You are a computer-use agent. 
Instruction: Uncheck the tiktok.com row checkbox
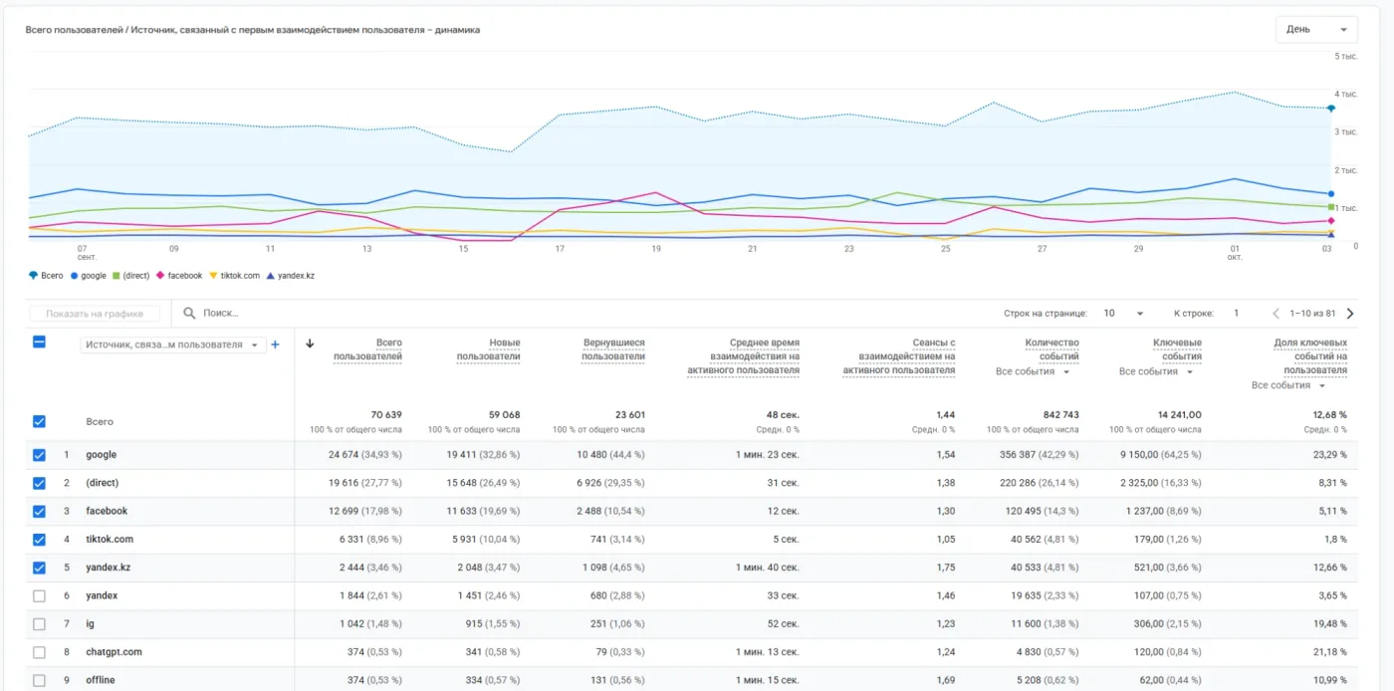pos(39,540)
